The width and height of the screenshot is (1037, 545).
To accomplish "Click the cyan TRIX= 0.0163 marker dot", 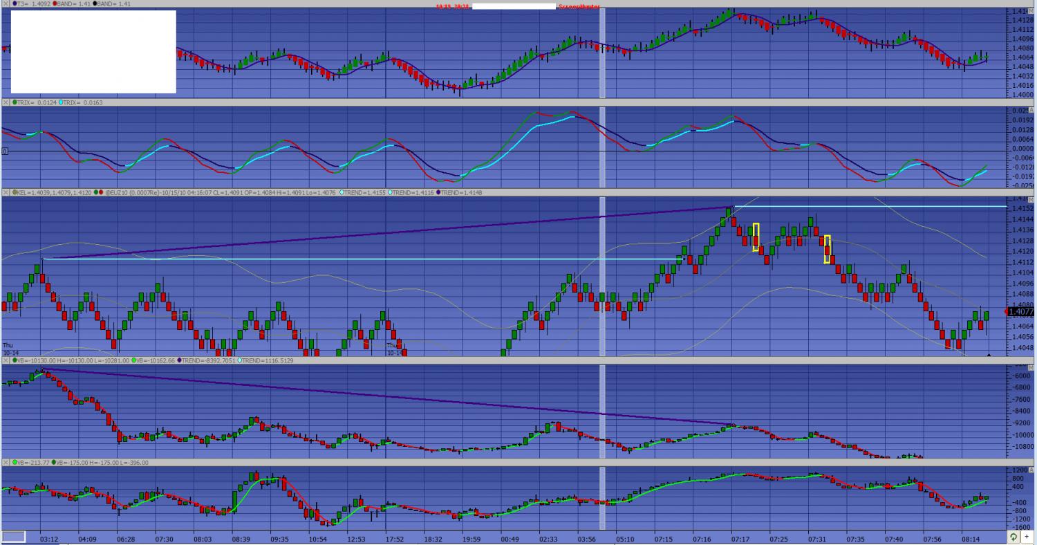I will (61, 102).
